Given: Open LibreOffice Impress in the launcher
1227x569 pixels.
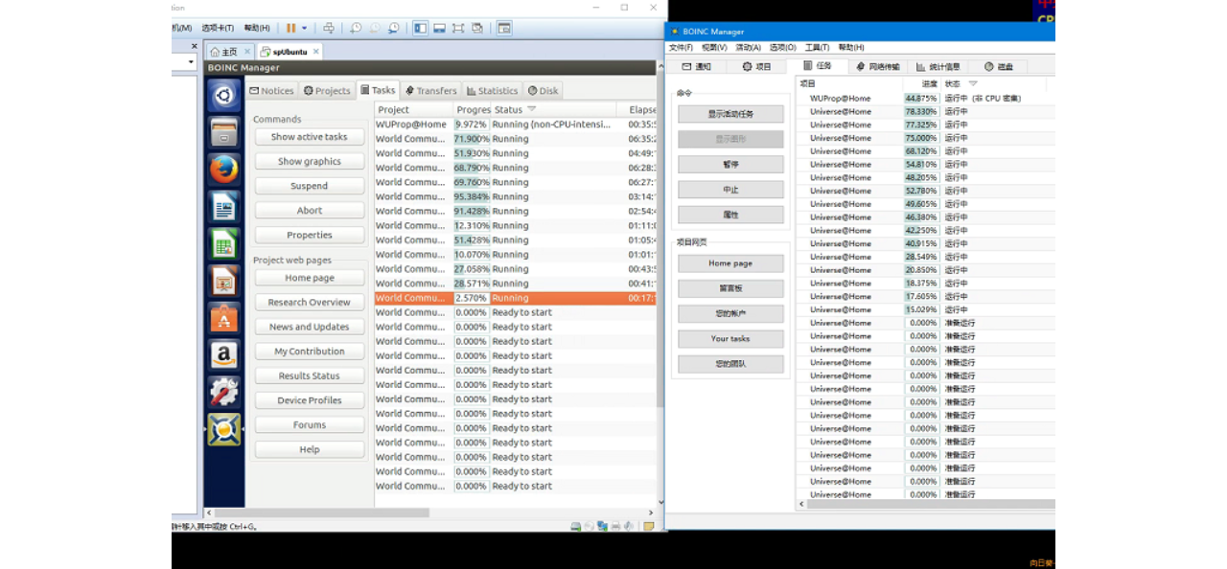Looking at the screenshot, I should click(224, 281).
